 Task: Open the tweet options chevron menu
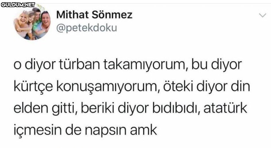[263, 15]
